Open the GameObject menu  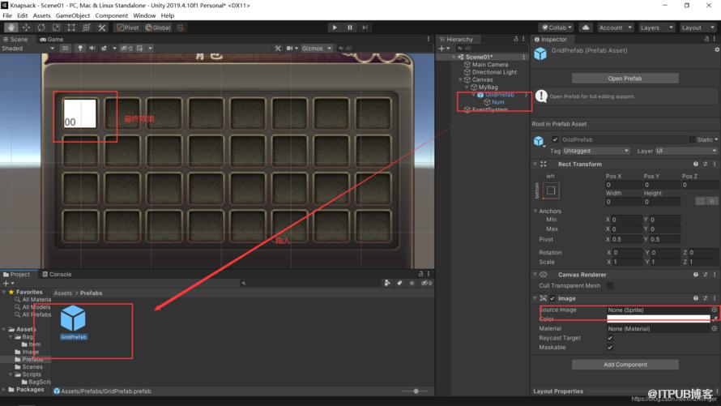[x=73, y=15]
